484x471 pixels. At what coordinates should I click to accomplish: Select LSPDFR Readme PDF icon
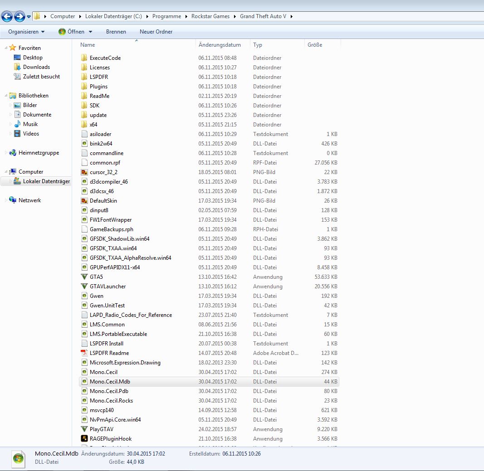84,353
